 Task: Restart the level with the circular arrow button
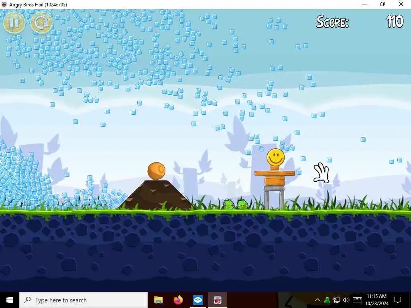coord(41,23)
